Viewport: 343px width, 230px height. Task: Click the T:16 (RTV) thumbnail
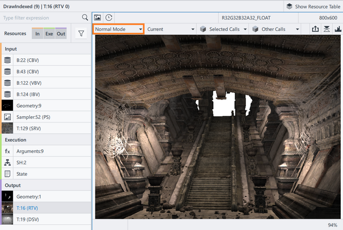tap(7, 208)
